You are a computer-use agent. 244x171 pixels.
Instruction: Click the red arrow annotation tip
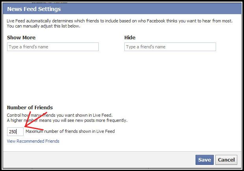[26, 126]
